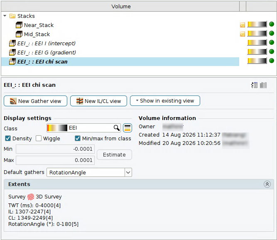Click the Near_Stack volume cube icon
Screen dimensions: 277x240
point(19,25)
